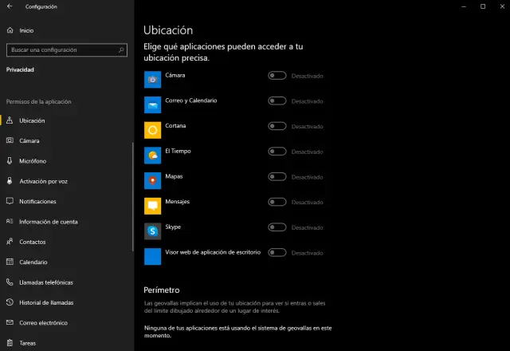Screen dimensions: 510x351
Task: Click the Correo y Calendario mail icon
Action: coord(152,105)
